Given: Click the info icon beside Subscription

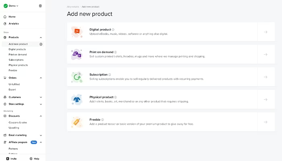Looking at the screenshot, I should click(x=110, y=74).
